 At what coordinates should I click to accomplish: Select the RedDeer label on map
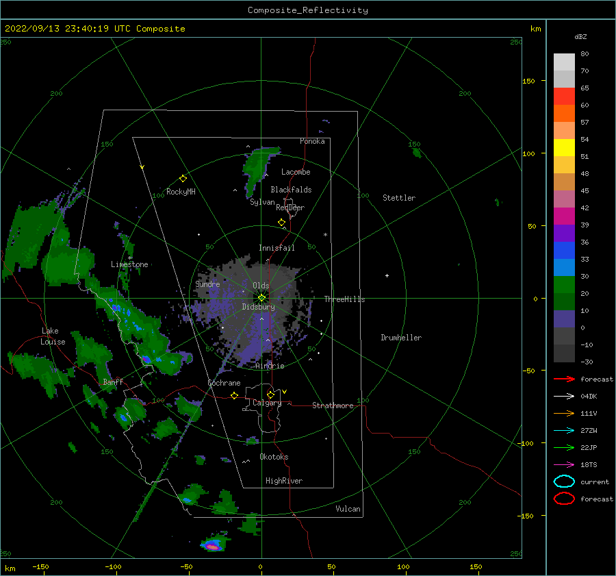[290, 208]
